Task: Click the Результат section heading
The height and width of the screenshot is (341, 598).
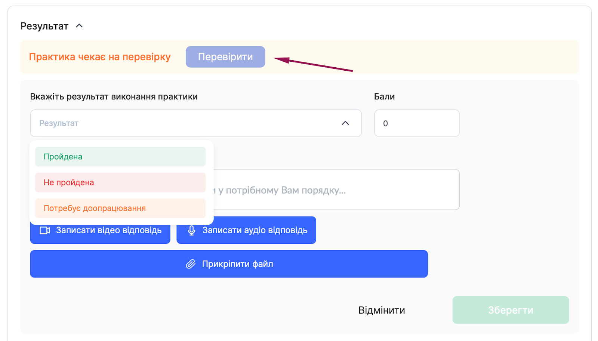Action: tap(44, 26)
